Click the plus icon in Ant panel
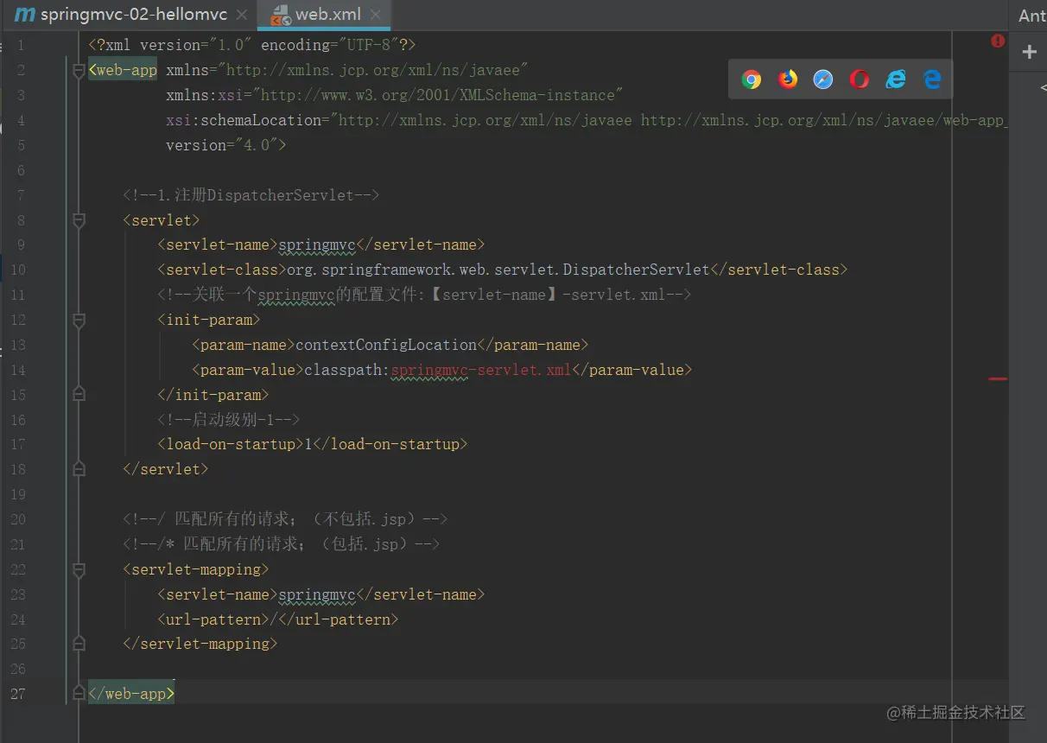 1029,52
